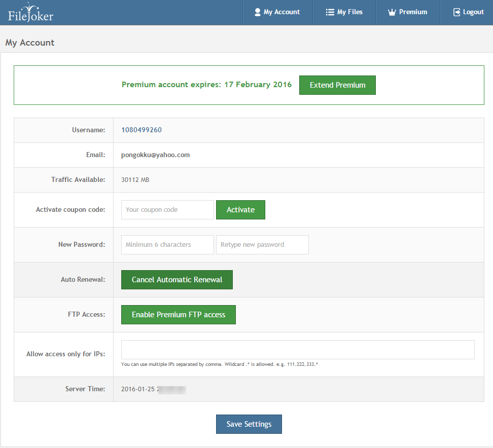Image resolution: width=493 pixels, height=448 pixels.
Task: Click the coupon code input field
Action: [167, 209]
